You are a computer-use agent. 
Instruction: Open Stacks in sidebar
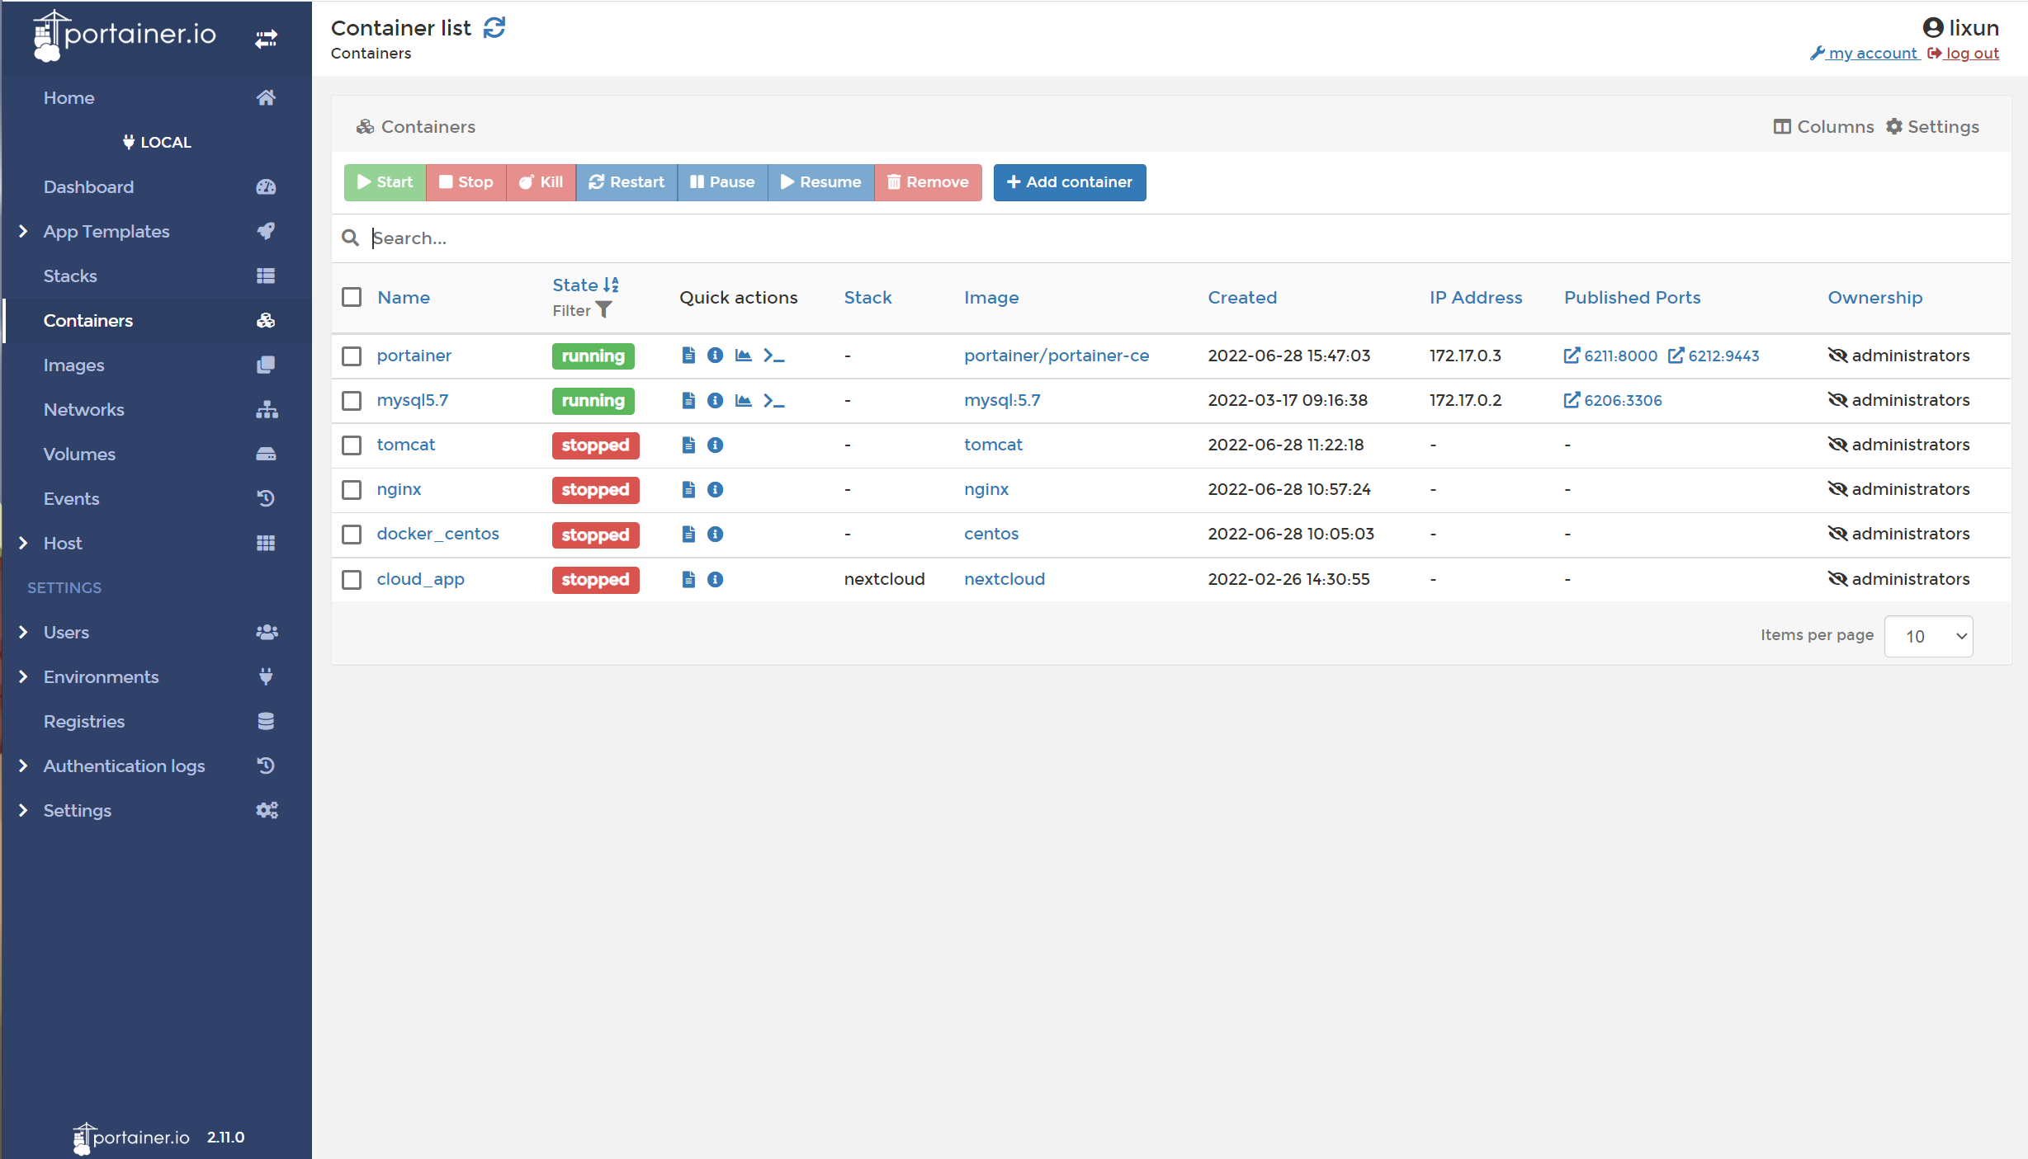[157, 276]
